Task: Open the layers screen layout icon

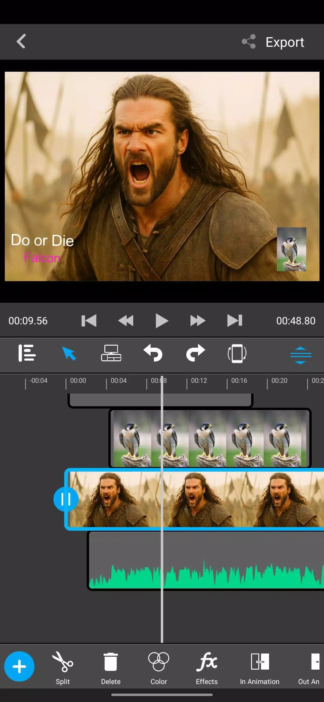Action: coord(111,353)
